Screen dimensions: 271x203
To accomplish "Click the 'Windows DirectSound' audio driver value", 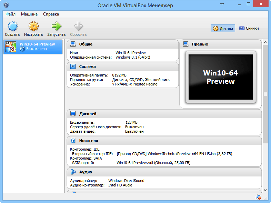I will 126,181.
